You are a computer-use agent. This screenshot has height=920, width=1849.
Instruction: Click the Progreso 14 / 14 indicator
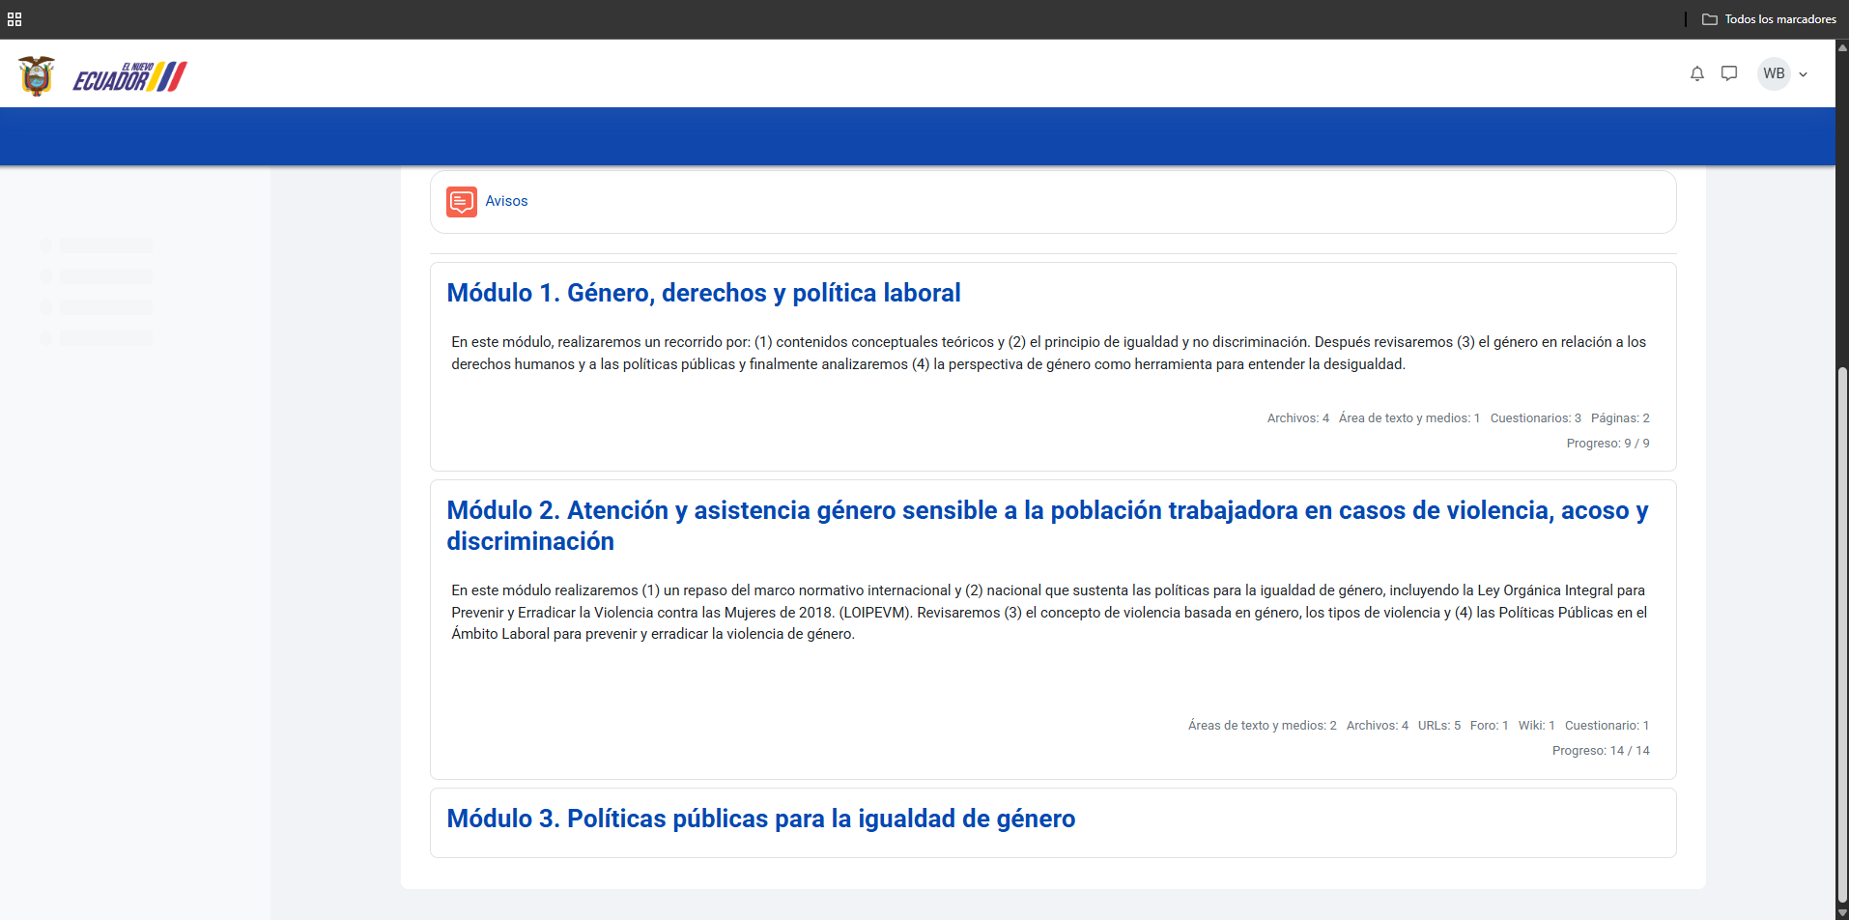pyautogui.click(x=1601, y=751)
